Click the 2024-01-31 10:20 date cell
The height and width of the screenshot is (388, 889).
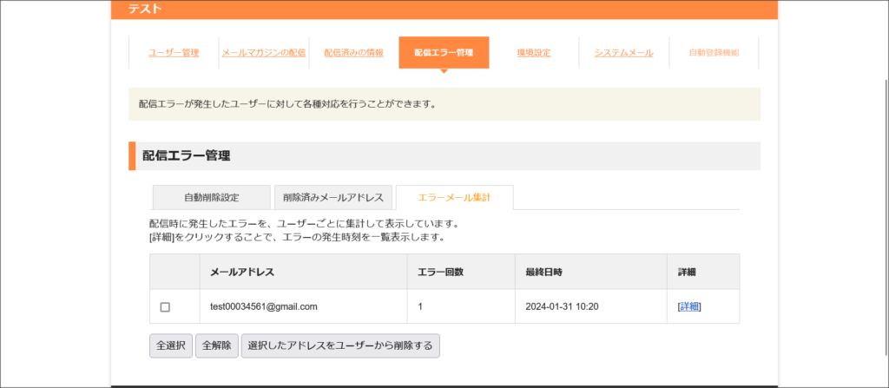click(x=563, y=306)
